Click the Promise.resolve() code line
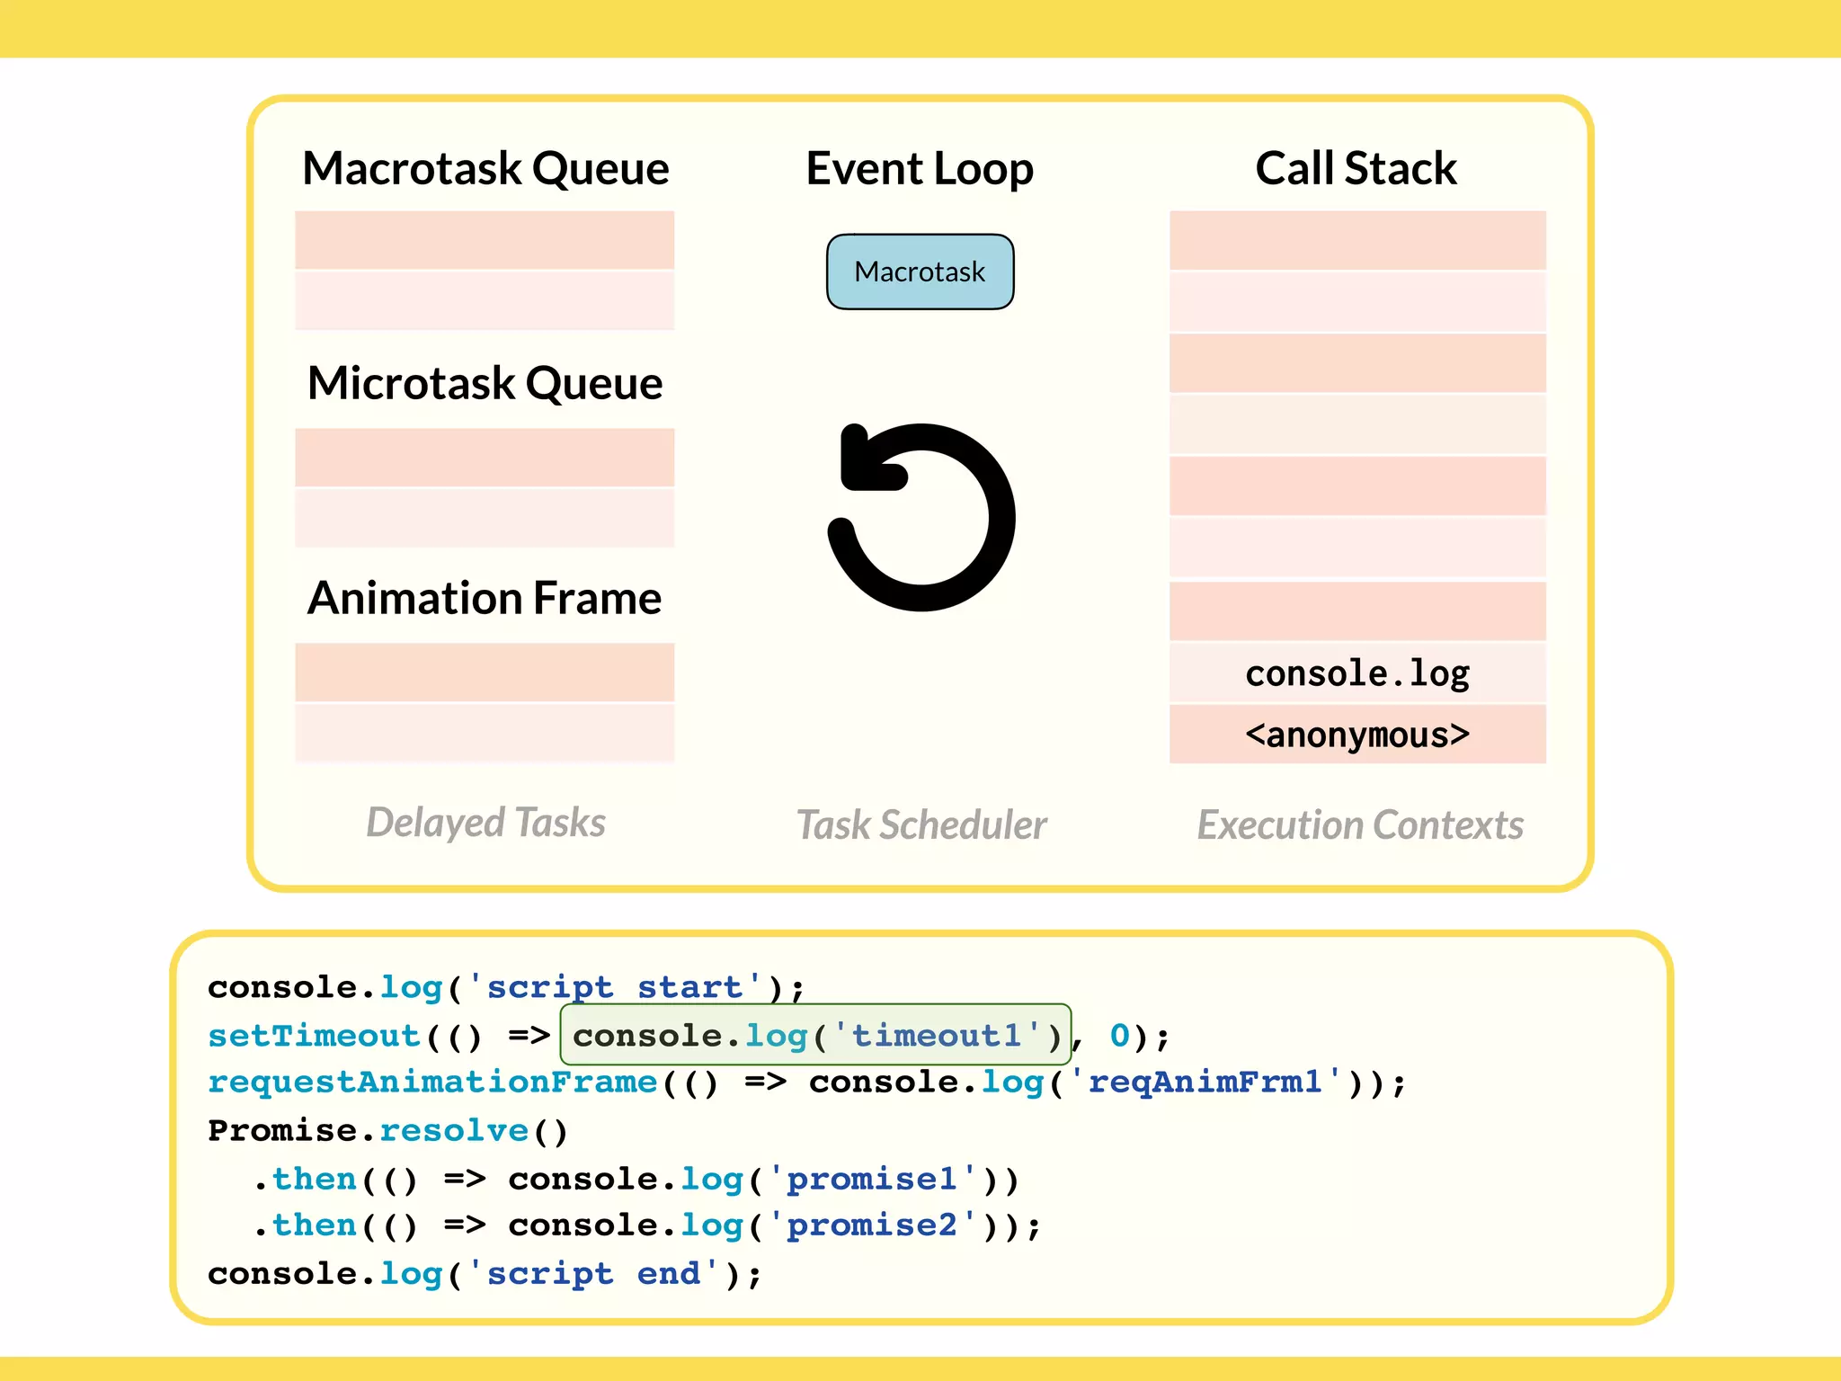Viewport: 1841px width, 1381px height. point(387,1130)
